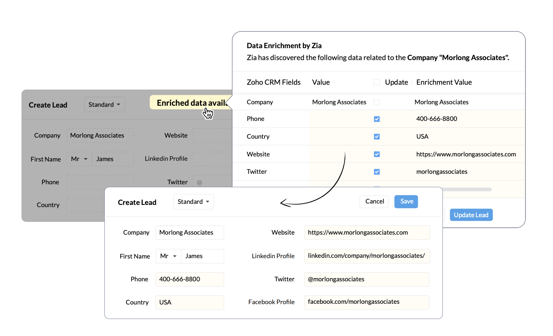Check the master Update column checkbox
This screenshot has width=553, height=336.
tap(377, 82)
